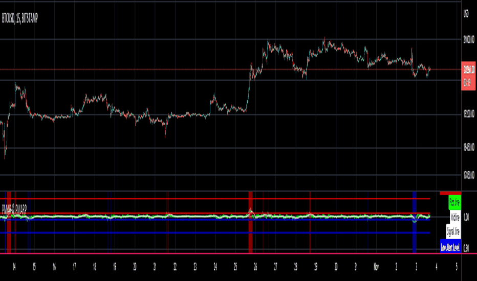Click date 20 on the time axis
This screenshot has height=281, width=477.
(135, 267)
